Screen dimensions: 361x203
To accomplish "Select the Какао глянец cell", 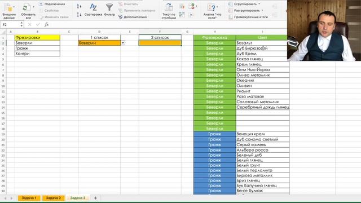I will (x=262, y=59).
